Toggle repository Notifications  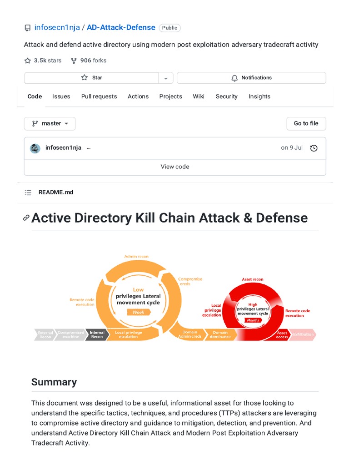pyautogui.click(x=251, y=78)
